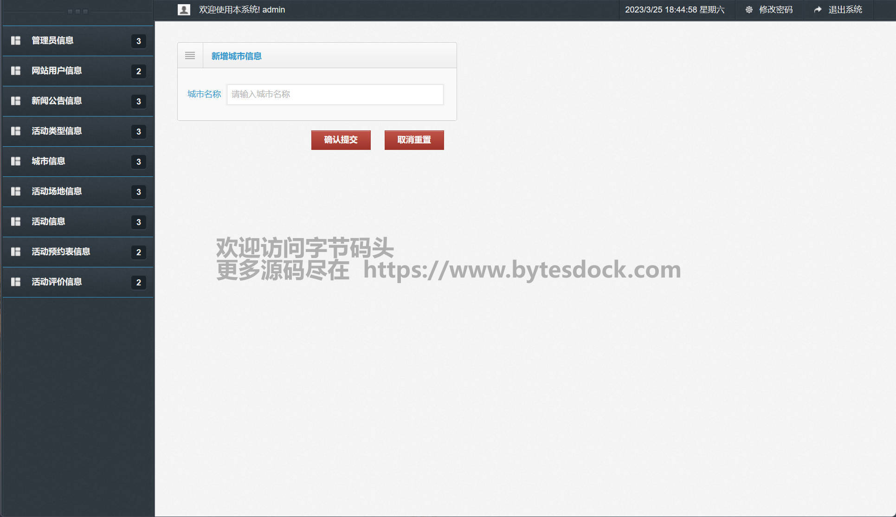
Task: Open the 修改密码 link
Action: click(775, 10)
